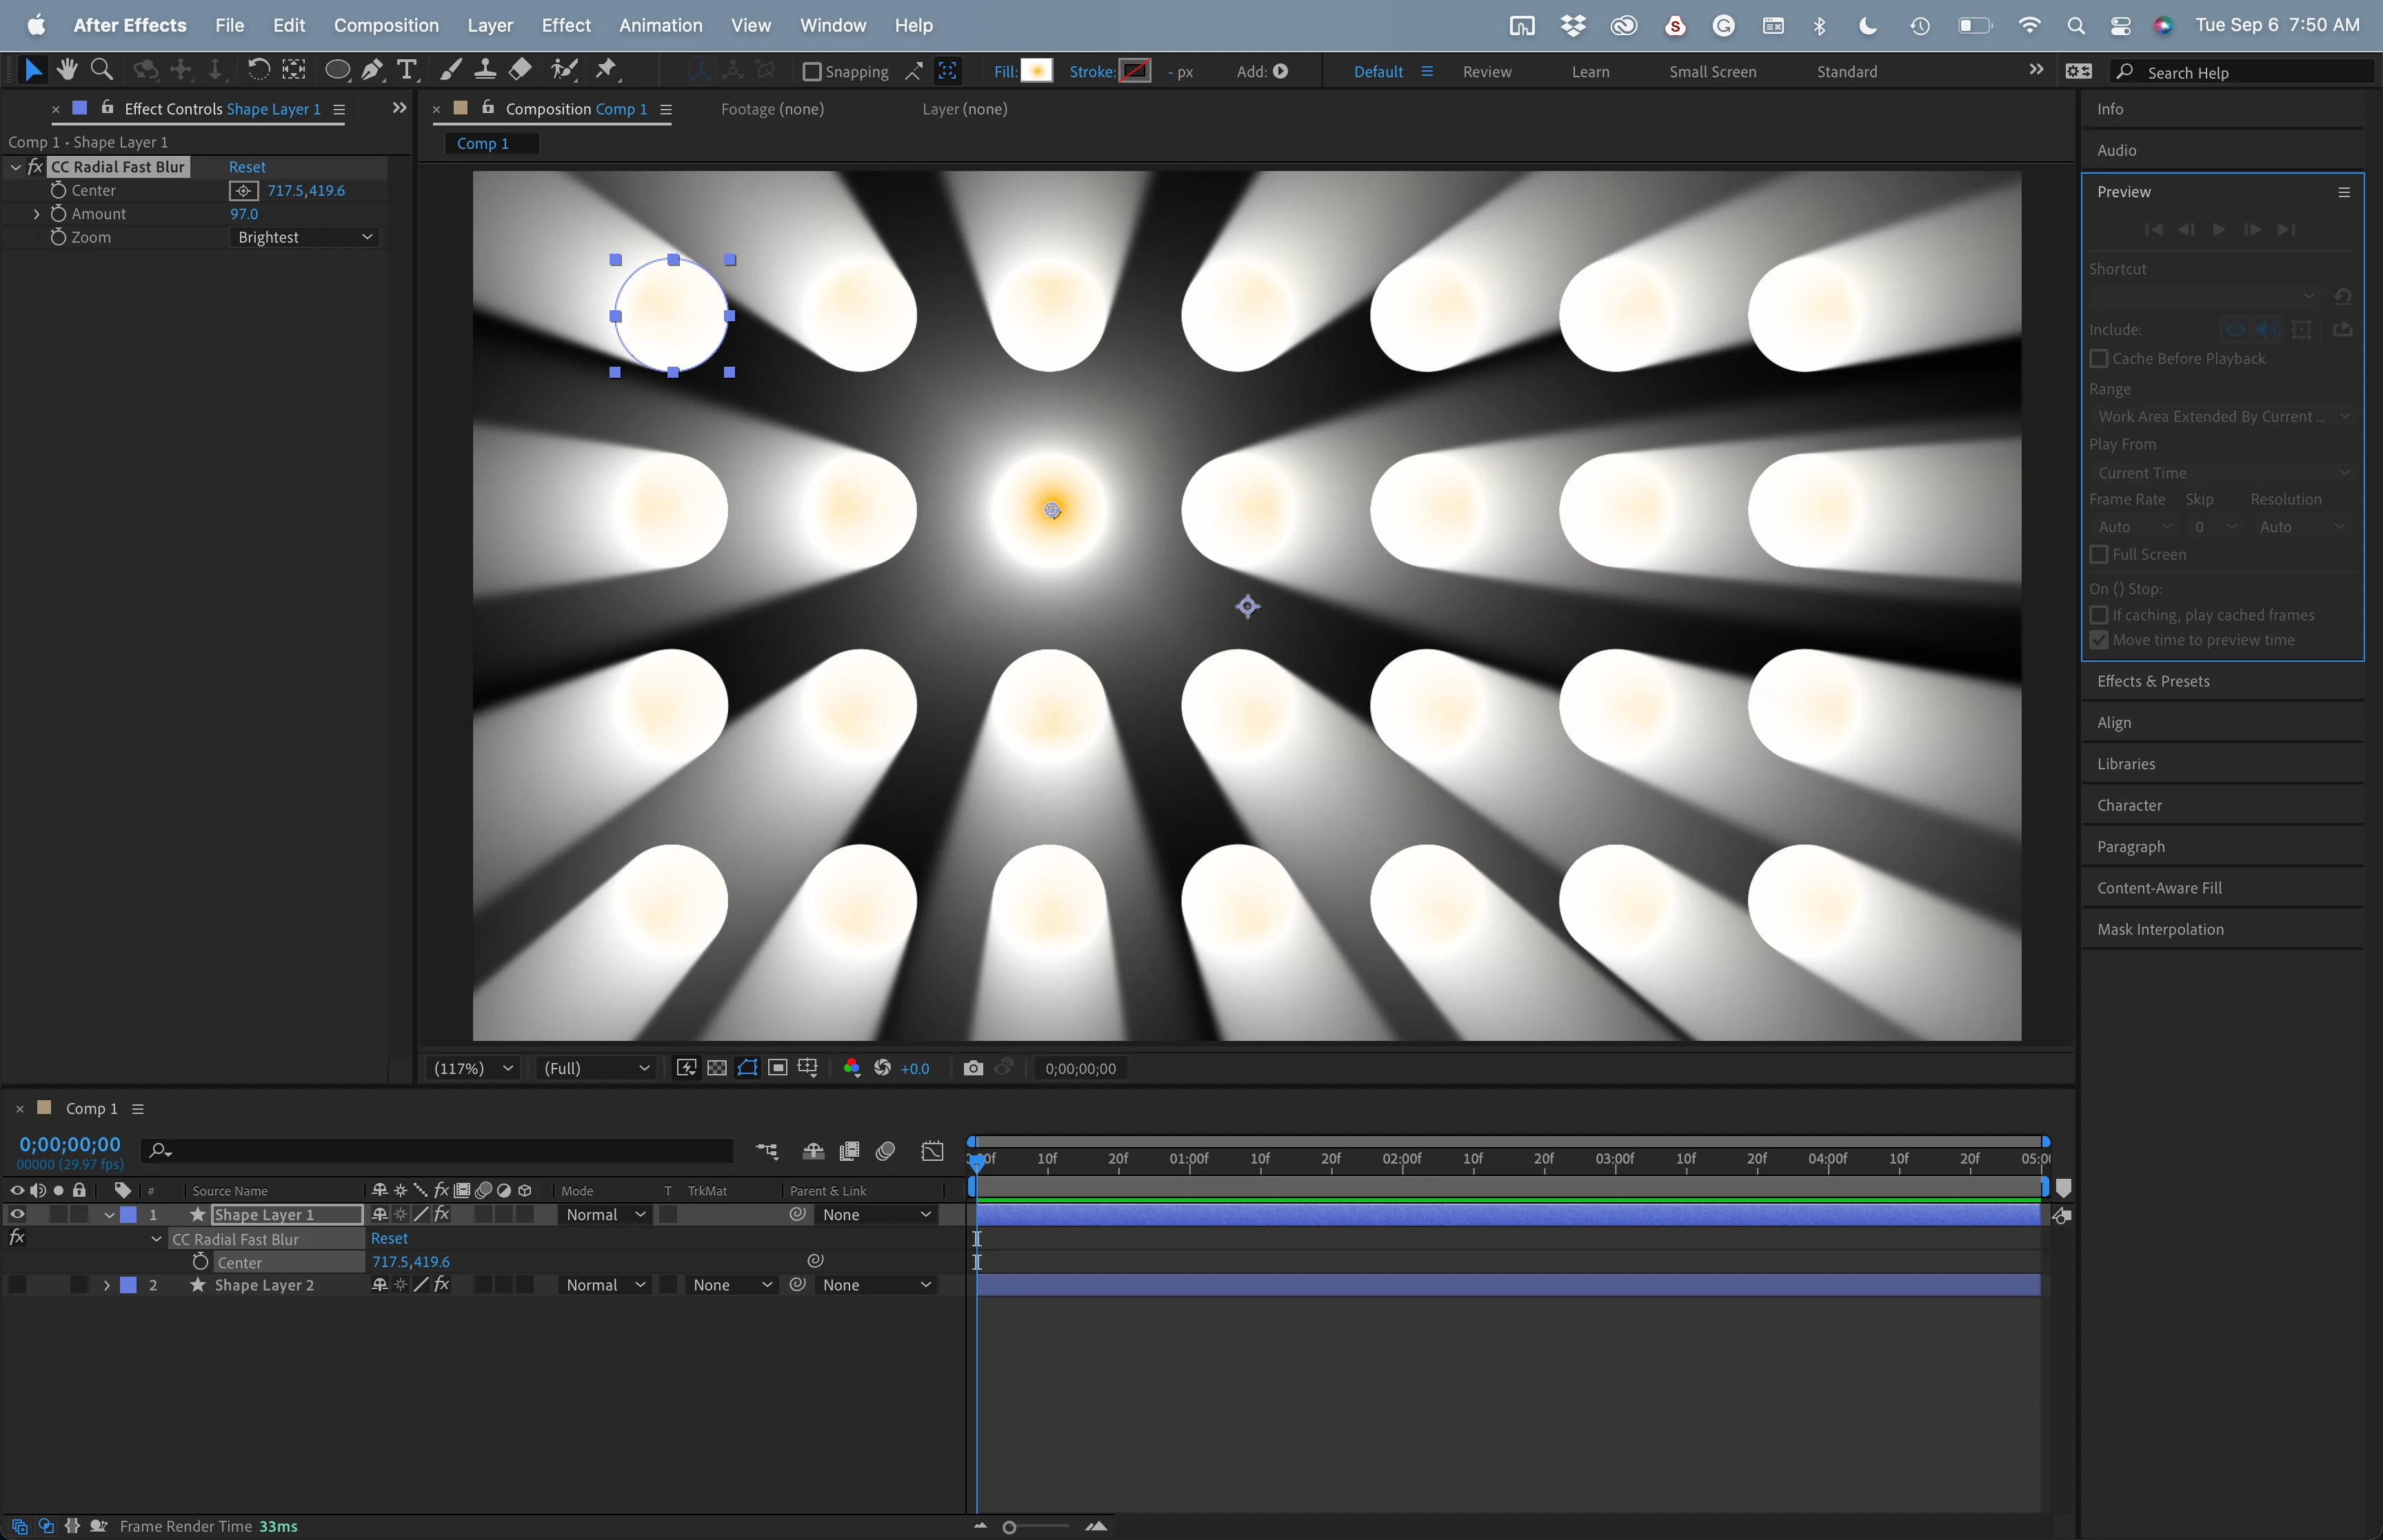Select the Zoom tool in toolbar
The width and height of the screenshot is (2383, 1540).
(x=101, y=70)
